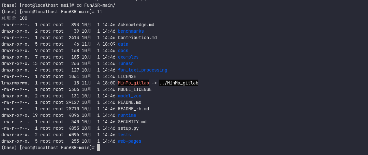Viewport: 368px width, 155px height.
Task: Click the runtime directory name
Action: (127, 116)
